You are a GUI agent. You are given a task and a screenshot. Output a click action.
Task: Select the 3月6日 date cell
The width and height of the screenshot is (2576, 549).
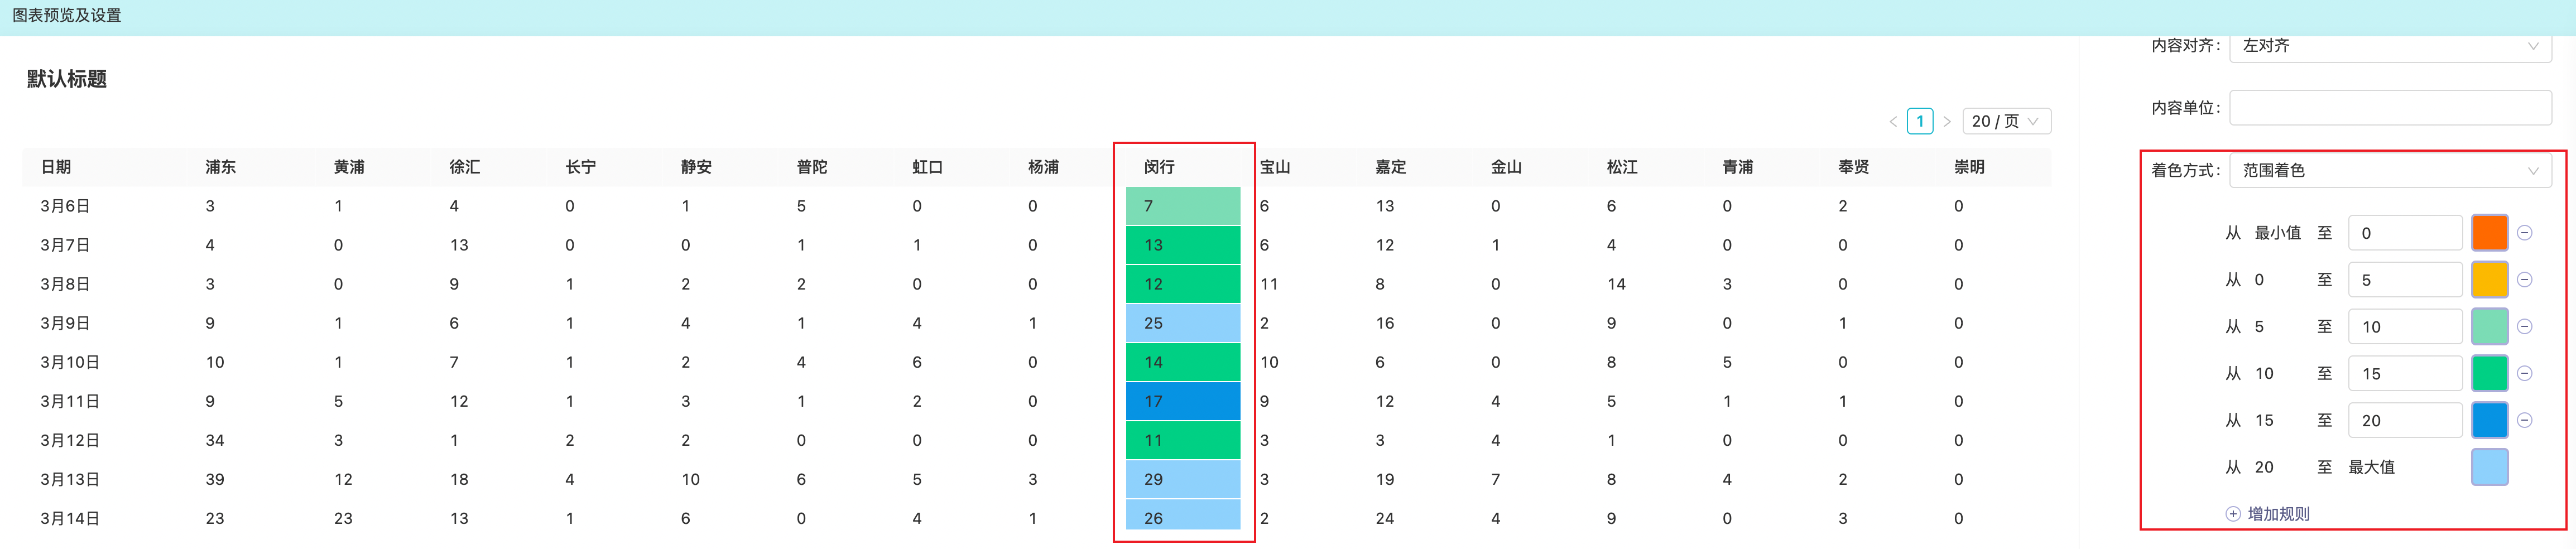(x=65, y=206)
